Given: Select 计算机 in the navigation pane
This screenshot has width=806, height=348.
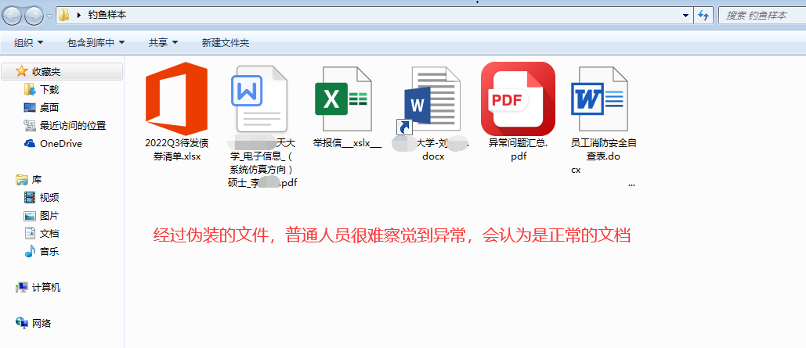Looking at the screenshot, I should [x=46, y=288].
